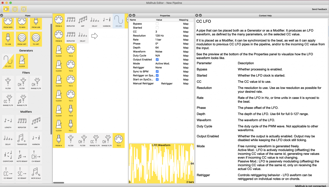Click the horizontal scrollbar below the pipeline

click(x=59, y=183)
